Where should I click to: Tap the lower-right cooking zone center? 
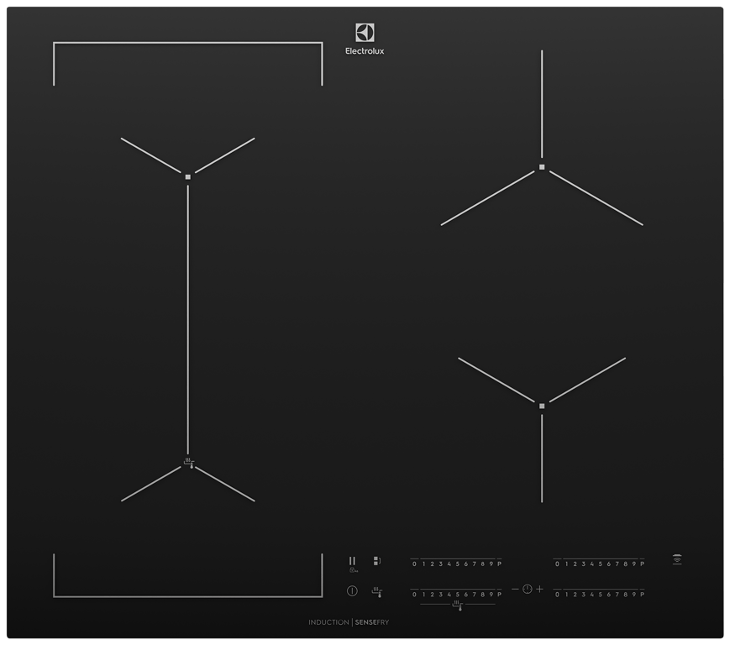click(542, 406)
